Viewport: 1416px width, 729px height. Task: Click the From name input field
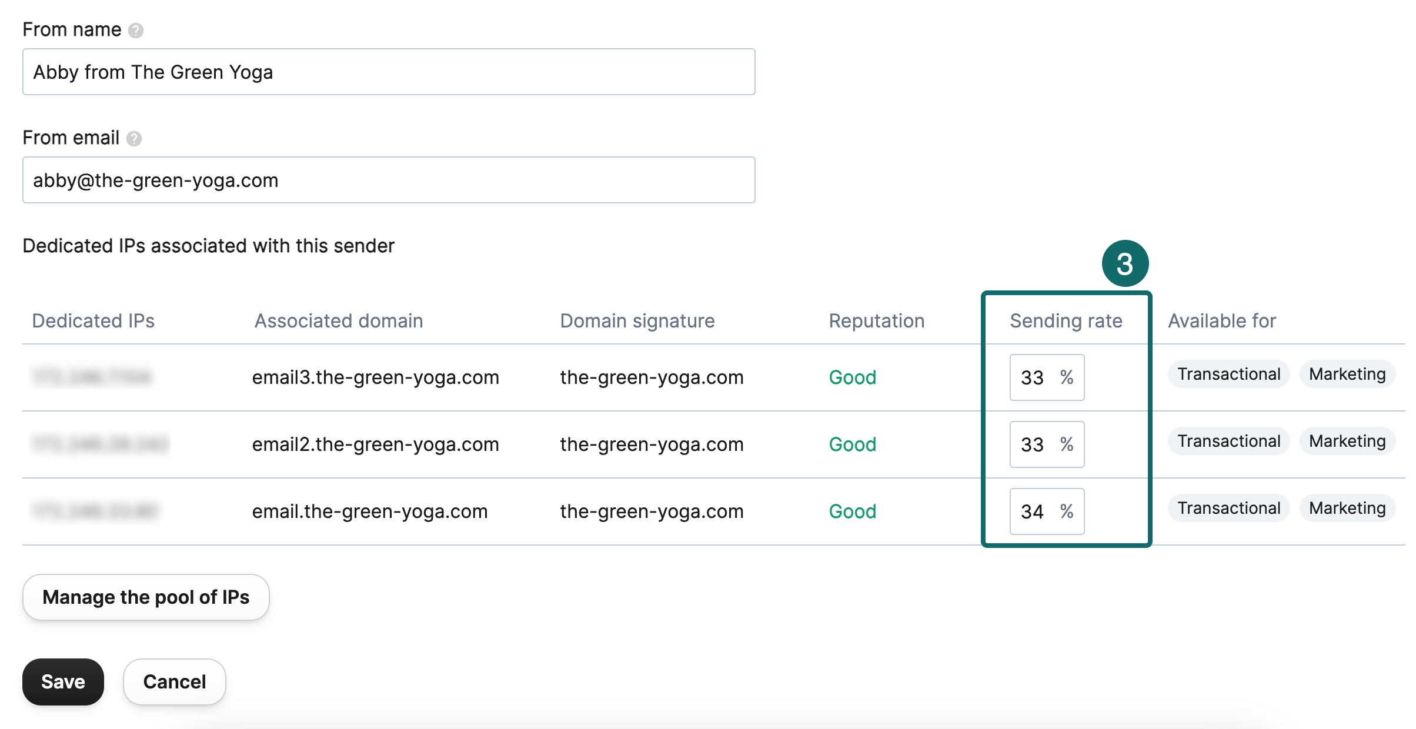(x=388, y=72)
